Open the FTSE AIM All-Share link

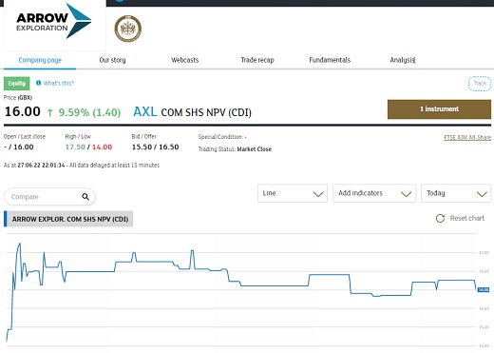467,137
